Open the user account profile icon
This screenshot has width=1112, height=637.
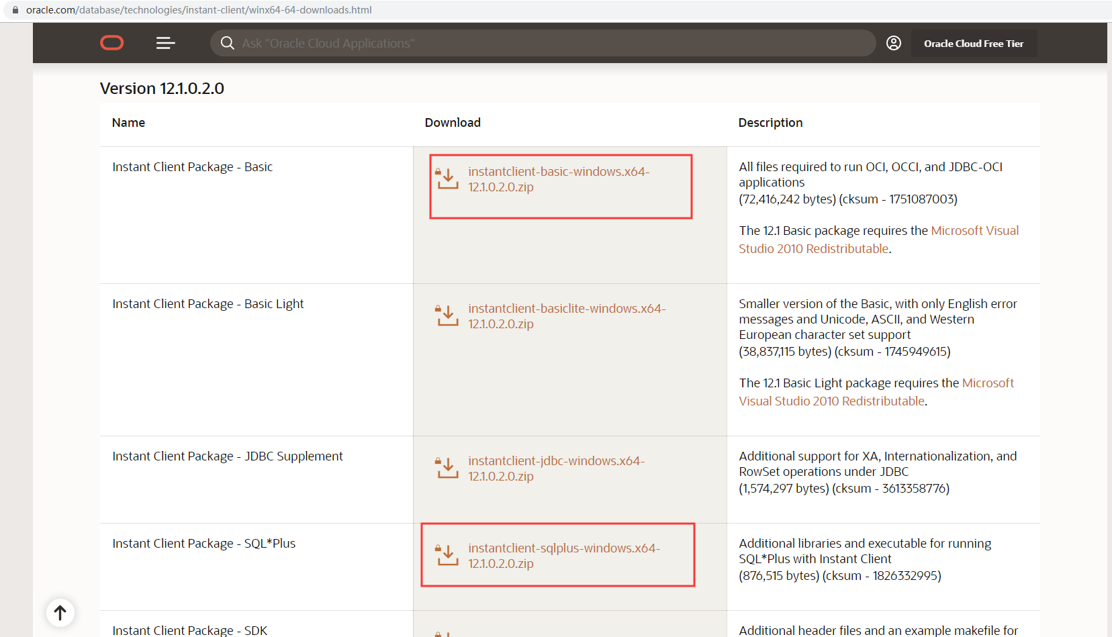pyautogui.click(x=893, y=43)
